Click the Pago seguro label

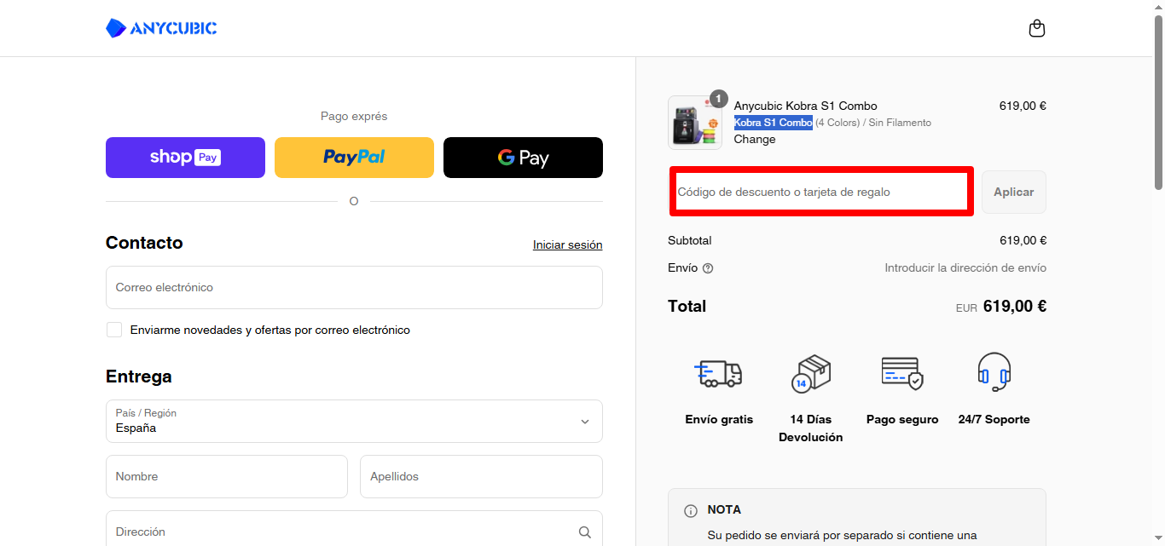click(902, 419)
